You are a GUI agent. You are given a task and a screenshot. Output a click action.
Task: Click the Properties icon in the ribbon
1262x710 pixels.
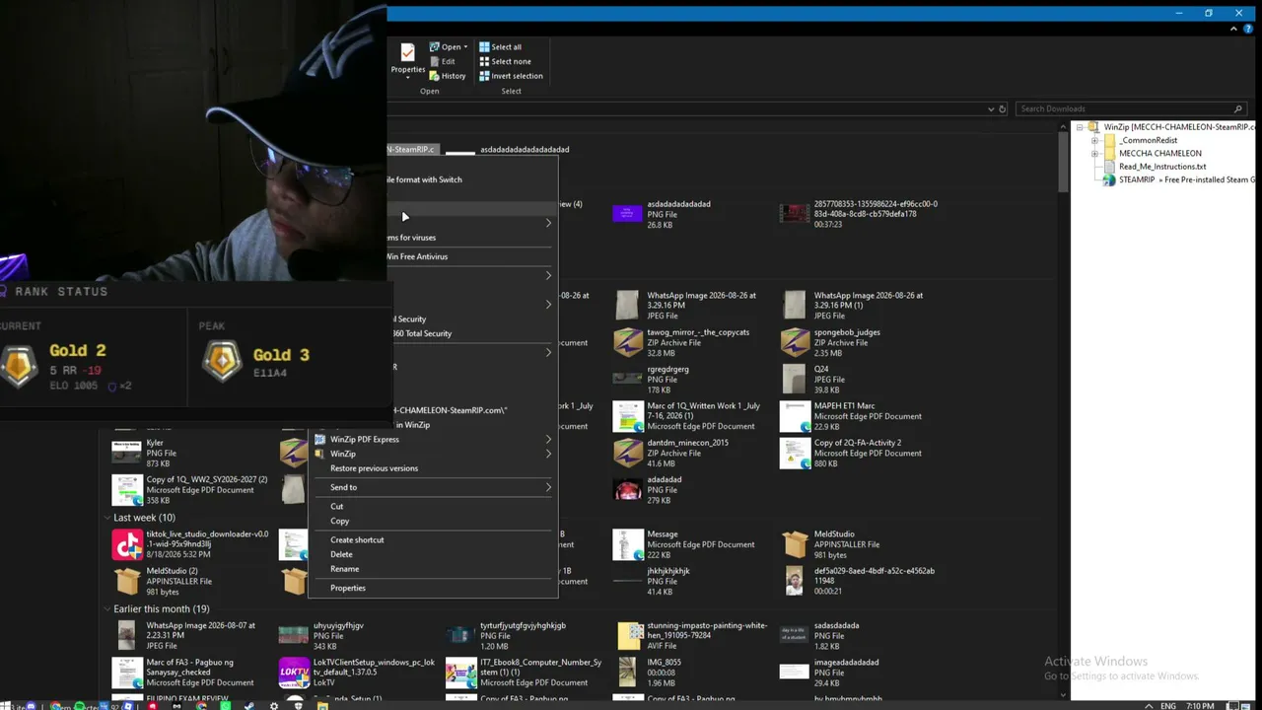[x=407, y=57]
